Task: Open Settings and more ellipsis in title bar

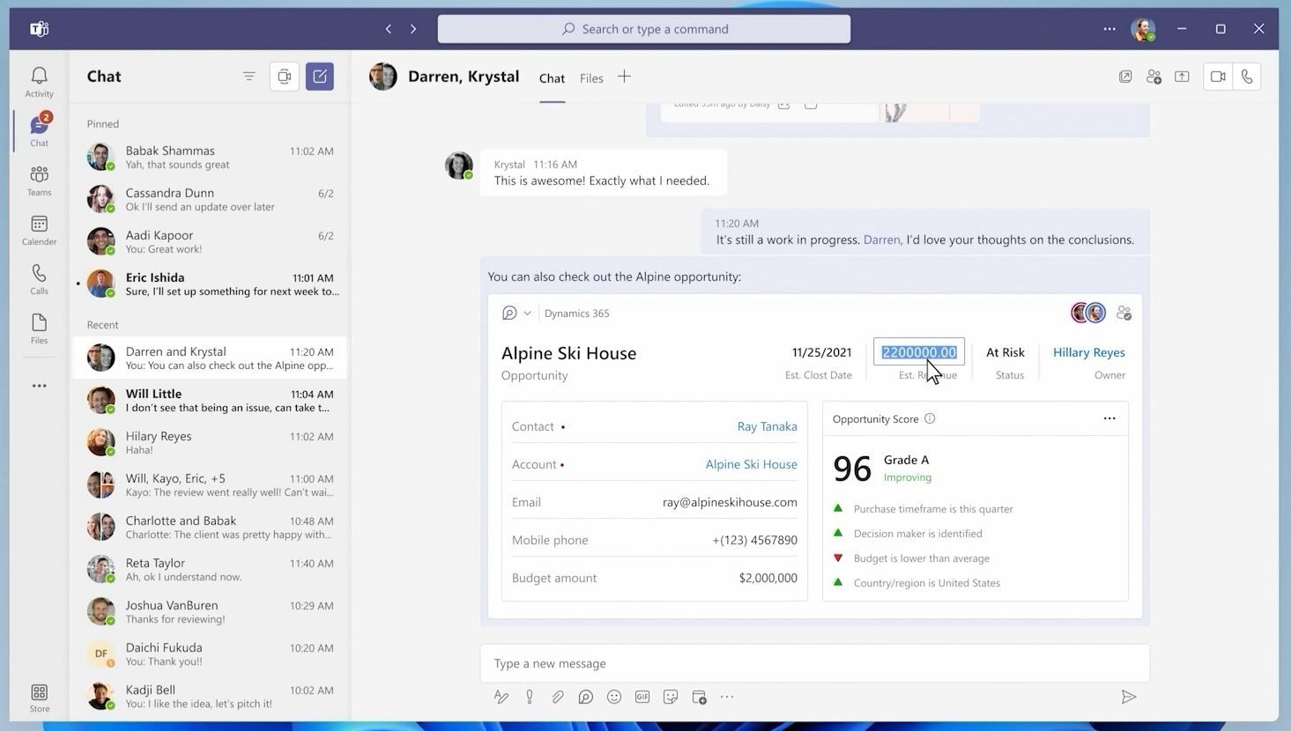Action: (x=1109, y=29)
